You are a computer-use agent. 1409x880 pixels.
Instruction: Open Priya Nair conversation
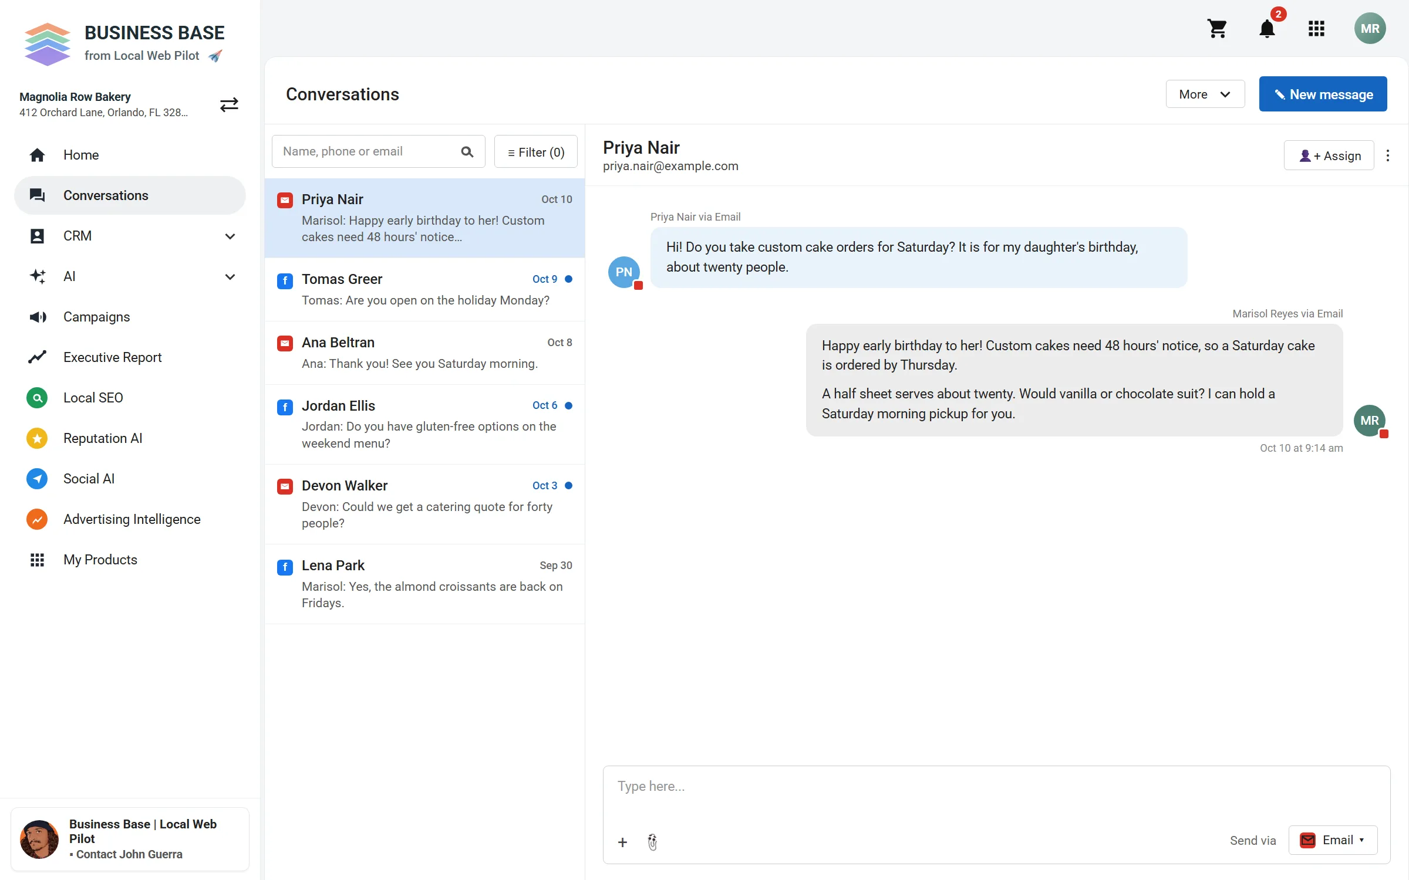point(424,218)
